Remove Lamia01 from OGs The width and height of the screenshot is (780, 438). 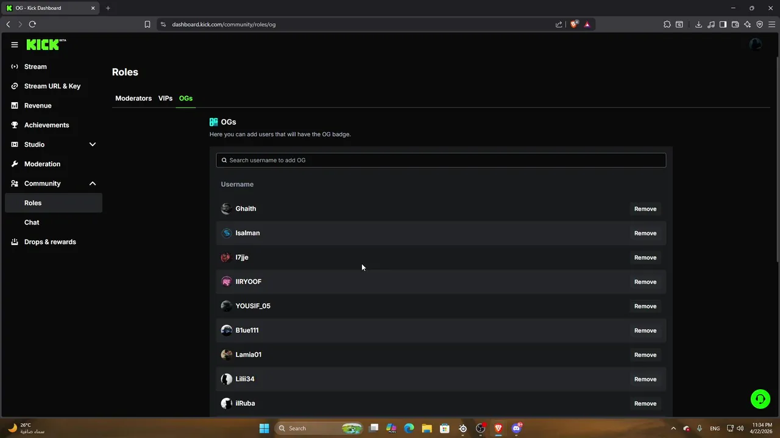coord(645,355)
